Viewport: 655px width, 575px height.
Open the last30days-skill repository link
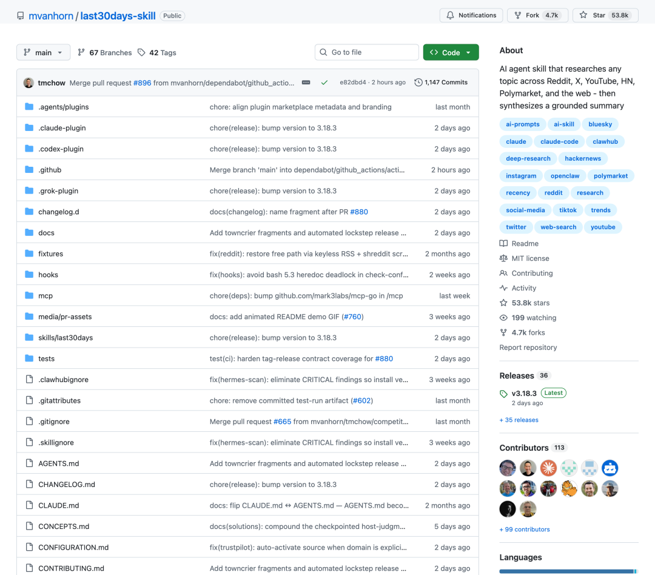(118, 16)
